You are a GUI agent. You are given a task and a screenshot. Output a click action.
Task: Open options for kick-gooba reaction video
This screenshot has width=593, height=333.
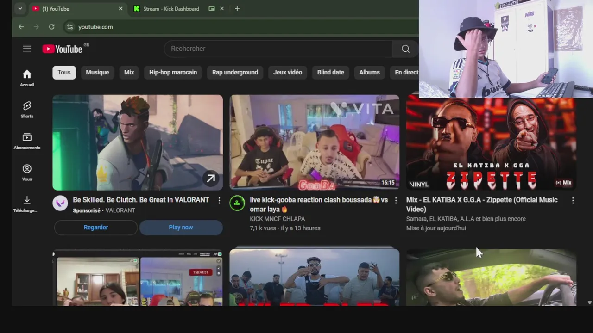pos(396,200)
